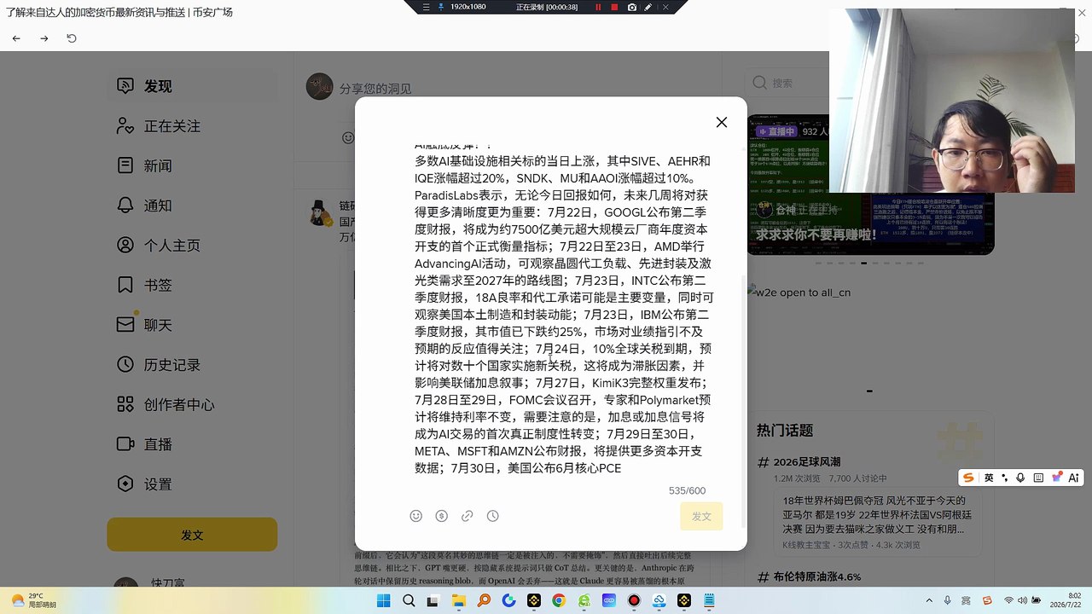Open the recorder menu icon
The height and width of the screenshot is (614, 1092).
point(426,7)
